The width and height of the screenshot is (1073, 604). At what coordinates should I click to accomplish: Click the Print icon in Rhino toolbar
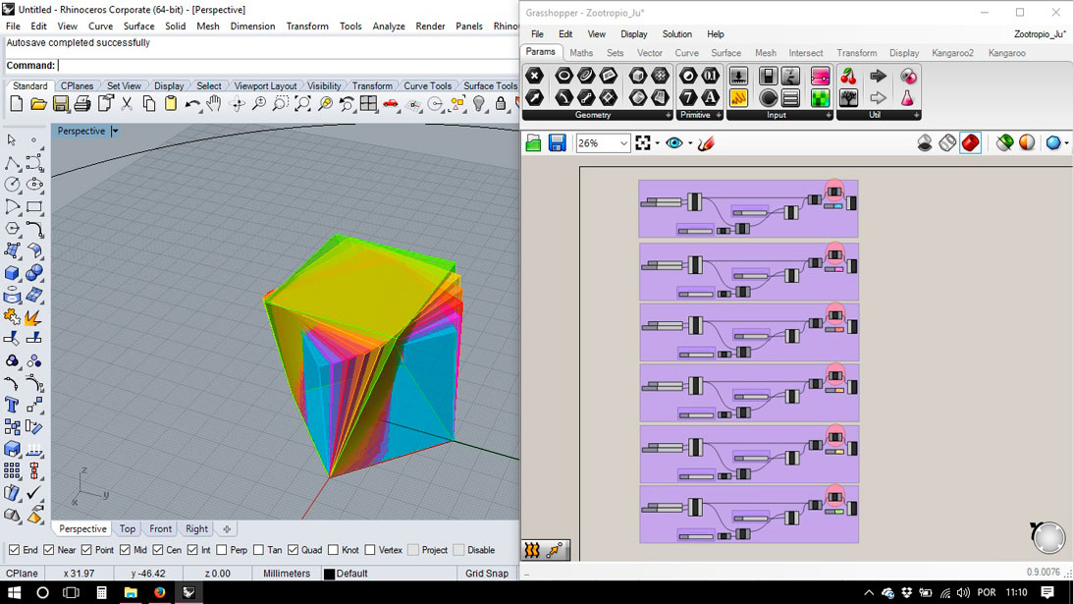82,104
